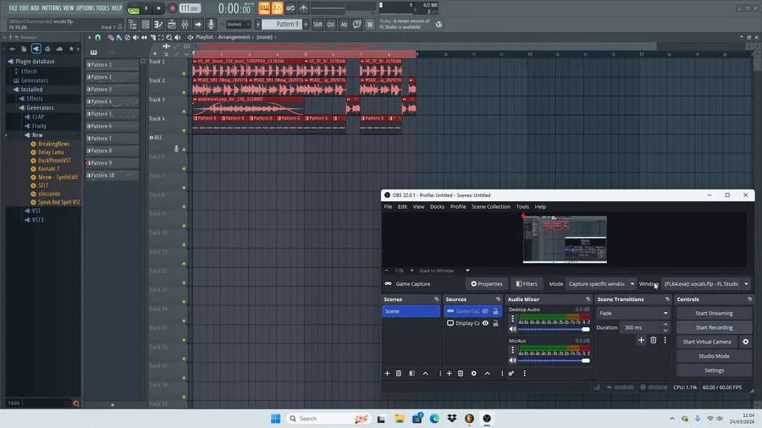Screen dimensions: 762x428
Task: Open source Properties button
Action: coord(487,284)
